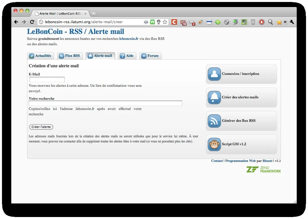Switch to the Actualités tab
Viewport: 308px width, 219px height.
40,56
